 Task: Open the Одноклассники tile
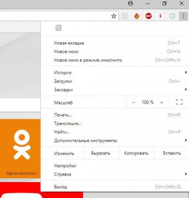pyautogui.click(x=20, y=149)
